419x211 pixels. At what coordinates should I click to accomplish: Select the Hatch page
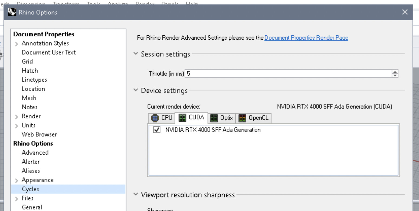[30, 71]
